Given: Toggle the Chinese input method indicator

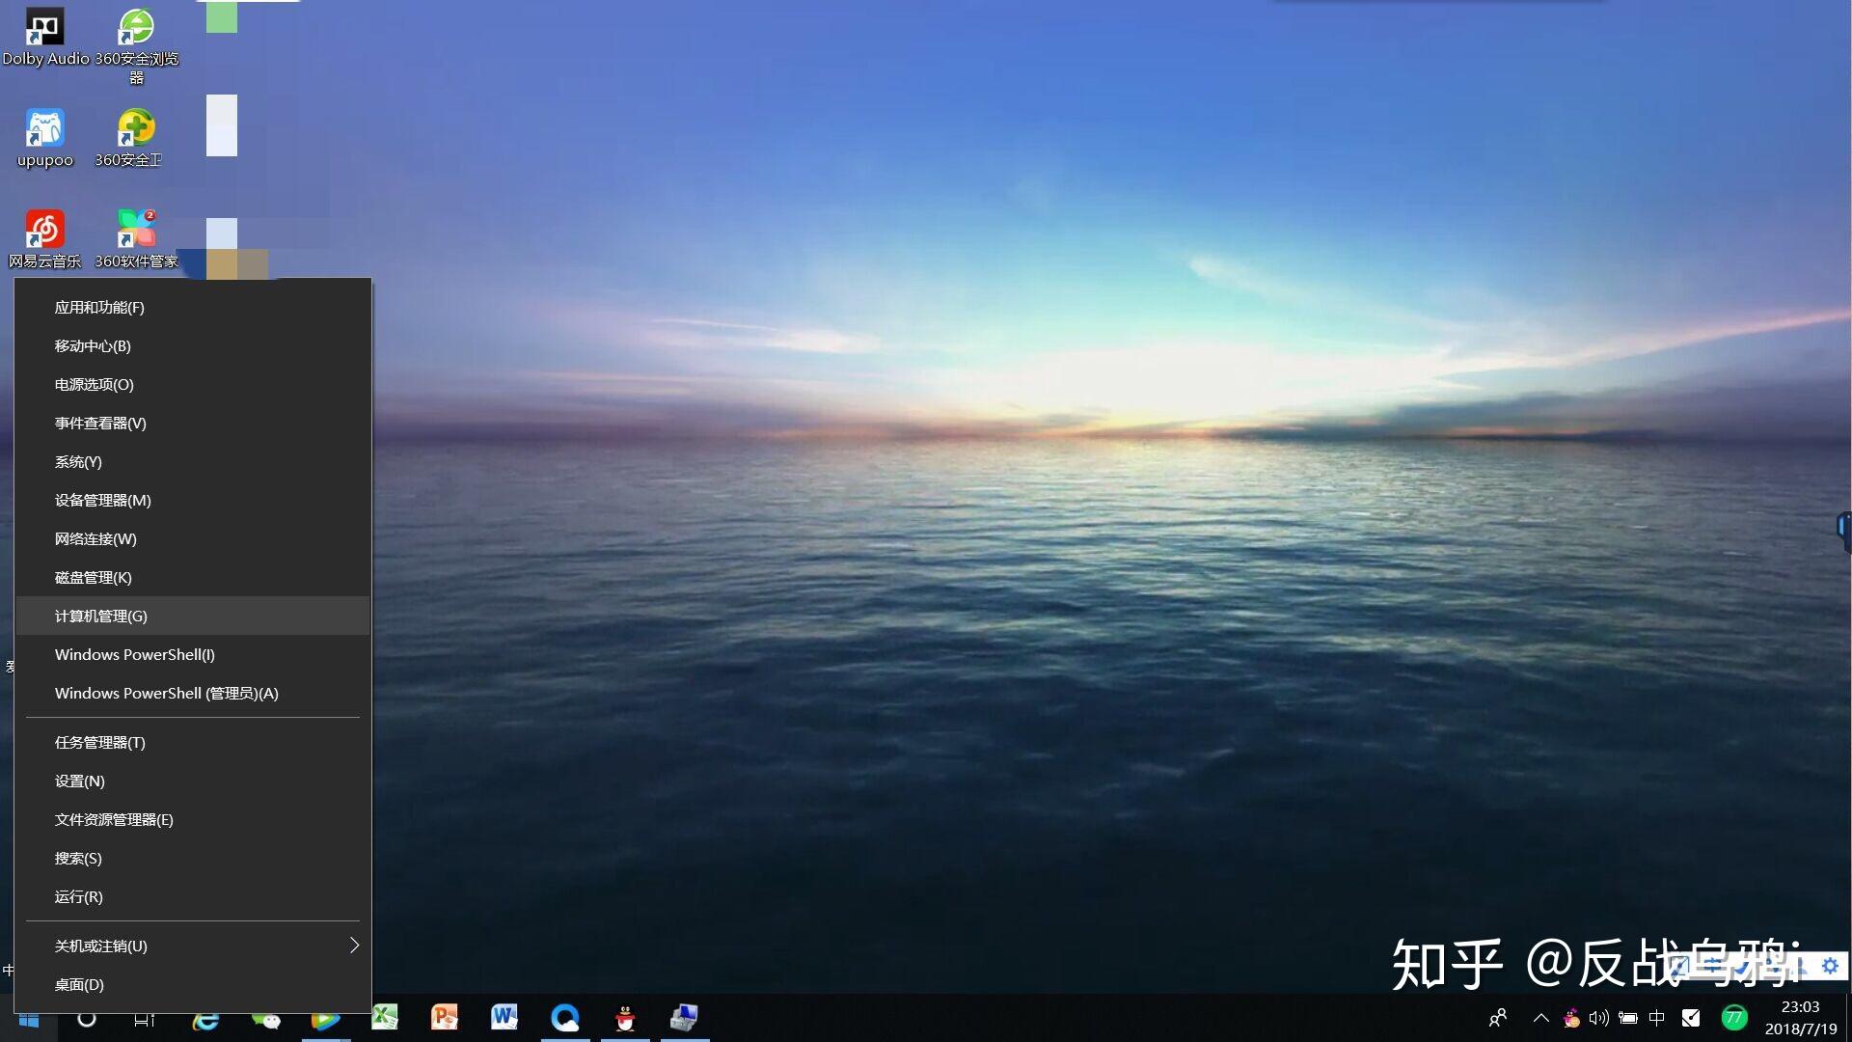Looking at the screenshot, I should tap(1657, 1018).
